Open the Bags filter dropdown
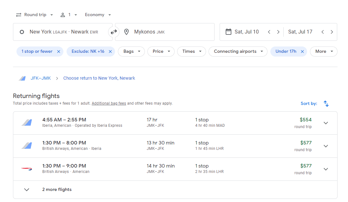Viewport: 348px width, 202px height. click(x=131, y=52)
